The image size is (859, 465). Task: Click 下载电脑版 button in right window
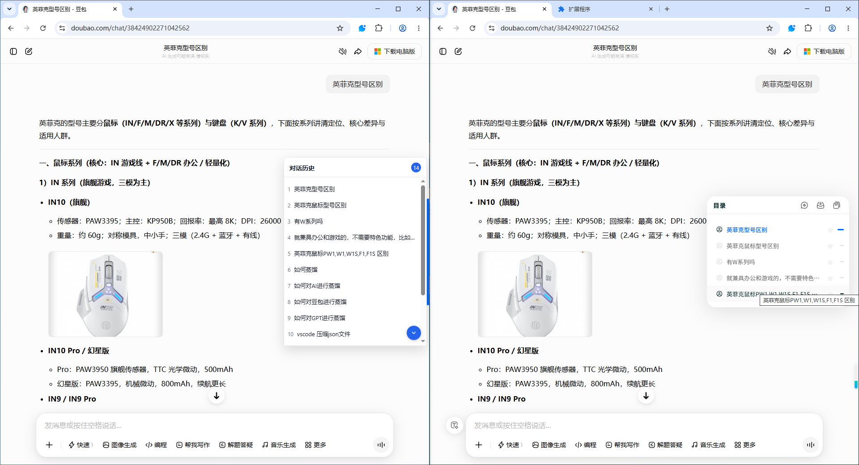coord(824,51)
